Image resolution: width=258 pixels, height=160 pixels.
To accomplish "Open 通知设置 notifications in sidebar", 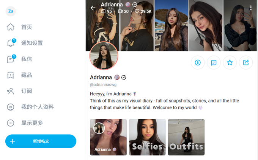I will [x=32, y=43].
